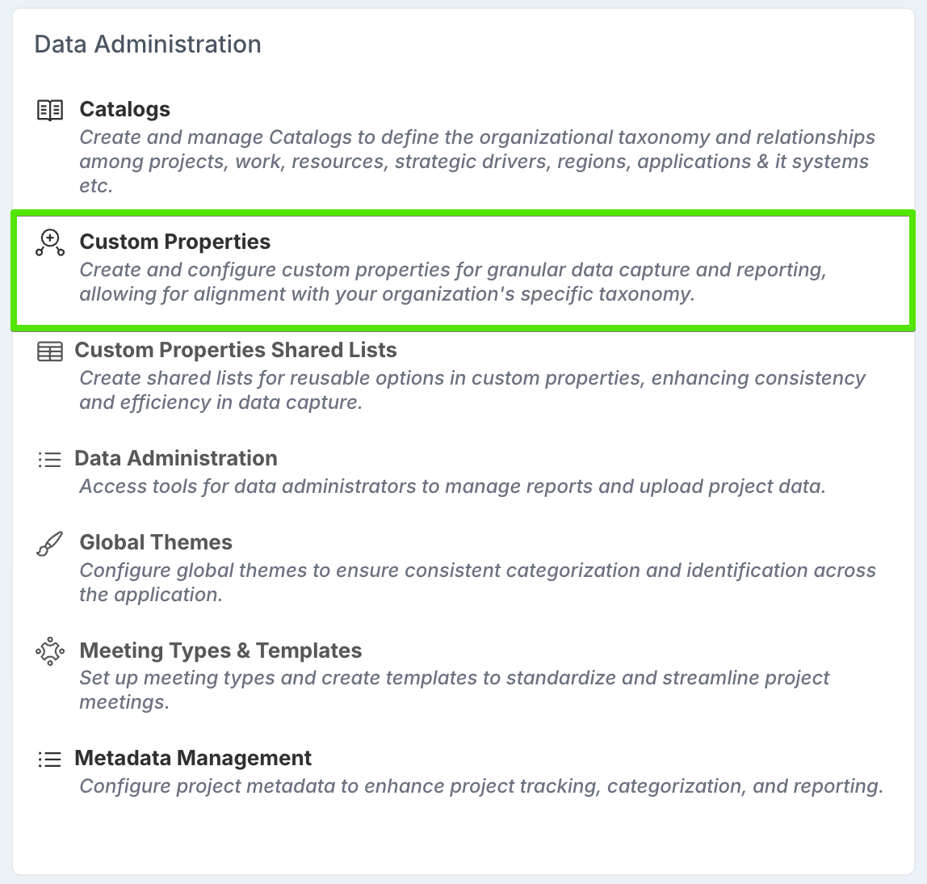
Task: Open the Custom Properties title link
Action: (174, 242)
